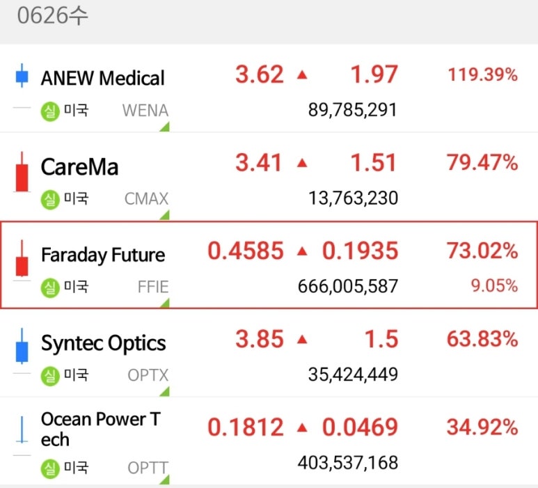Viewport: 538px width, 488px height.
Task: Click the blue candlestick icon beside ANEW Medical
Action: (x=22, y=75)
